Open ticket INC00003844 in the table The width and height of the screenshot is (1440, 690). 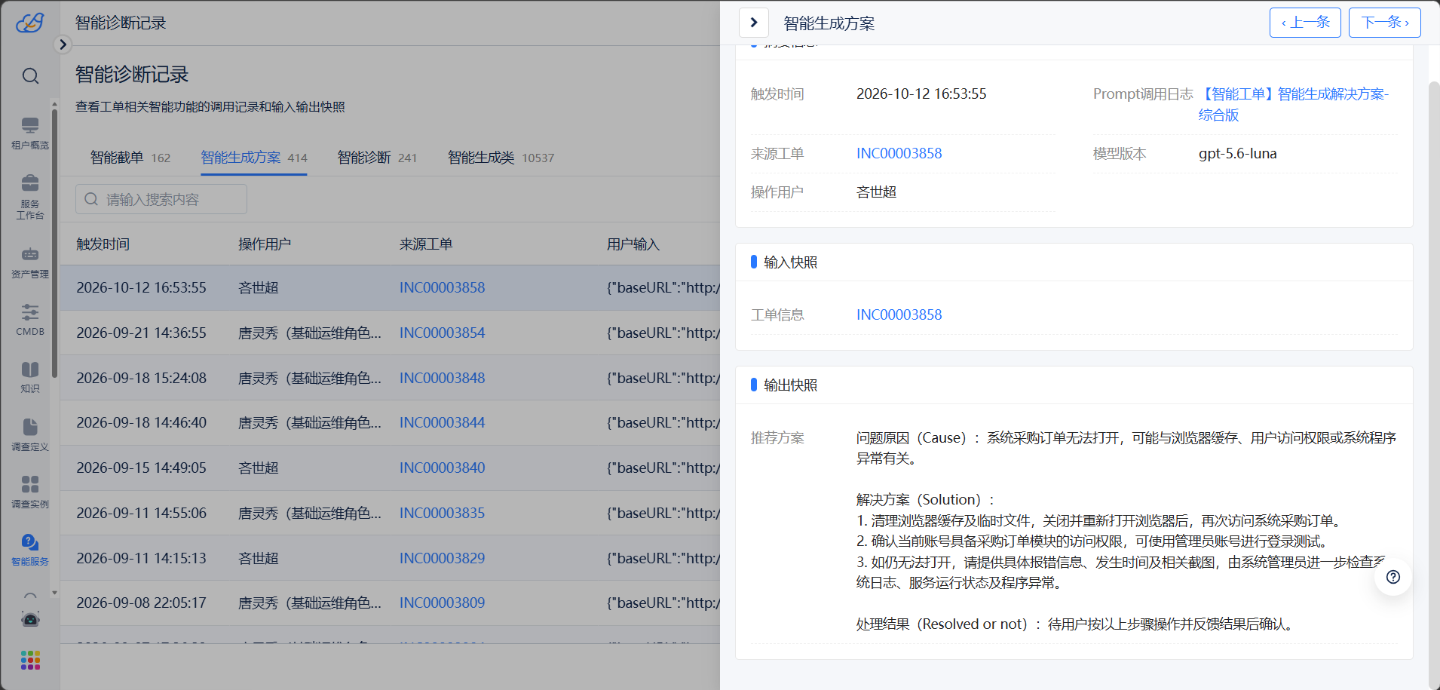442,422
